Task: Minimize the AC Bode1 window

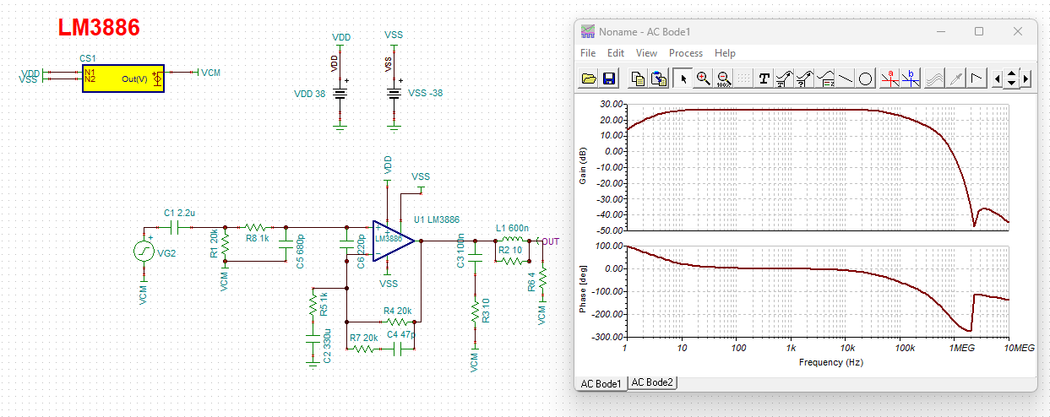Action: (x=940, y=31)
